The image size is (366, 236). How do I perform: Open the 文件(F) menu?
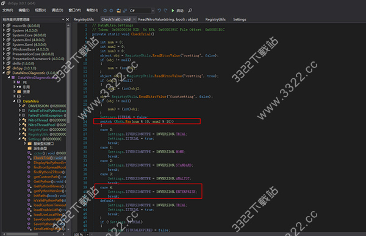point(8,10)
